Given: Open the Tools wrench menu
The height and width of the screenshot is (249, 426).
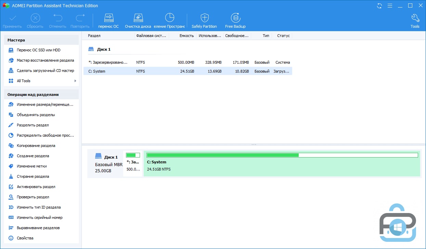Looking at the screenshot, I should click(x=415, y=21).
